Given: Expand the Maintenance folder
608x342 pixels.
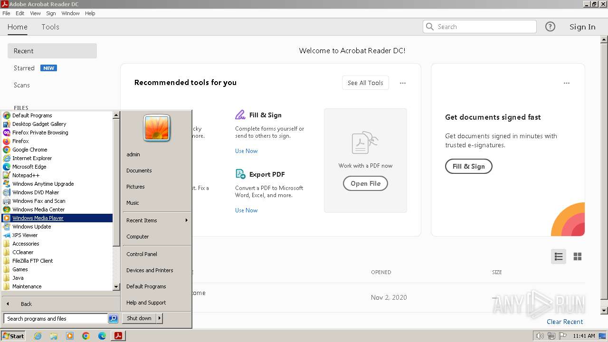Looking at the screenshot, I should (x=57, y=286).
